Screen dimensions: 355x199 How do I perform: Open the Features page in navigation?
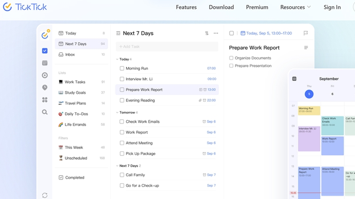[x=186, y=7]
